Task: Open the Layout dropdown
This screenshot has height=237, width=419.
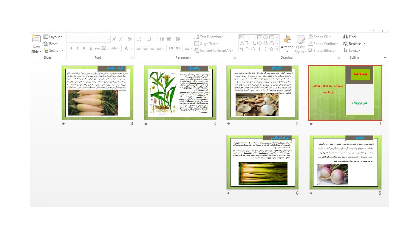Action: (53, 37)
